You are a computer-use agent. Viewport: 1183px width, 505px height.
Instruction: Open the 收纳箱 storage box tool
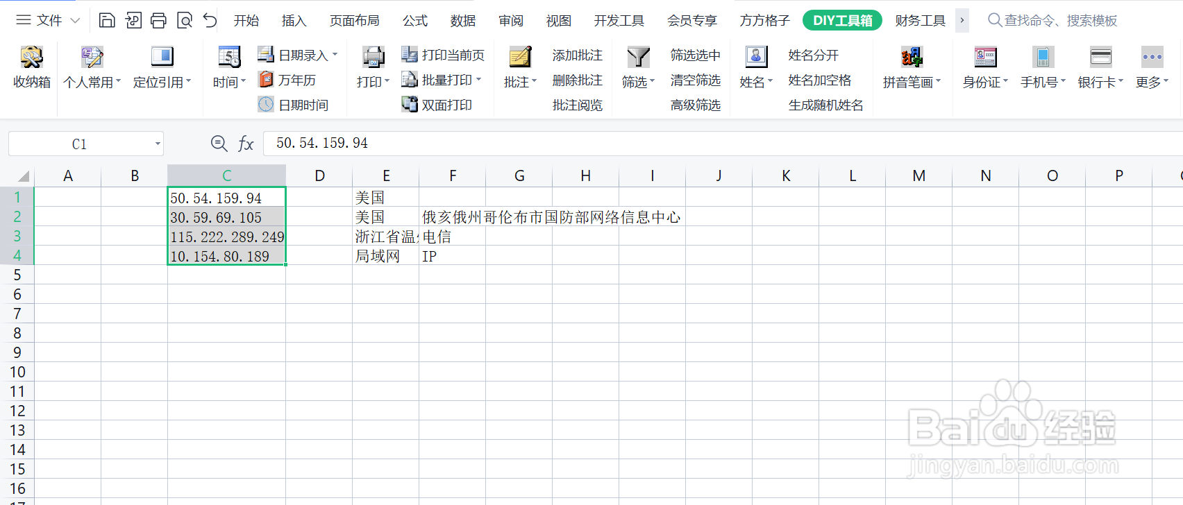click(x=32, y=67)
